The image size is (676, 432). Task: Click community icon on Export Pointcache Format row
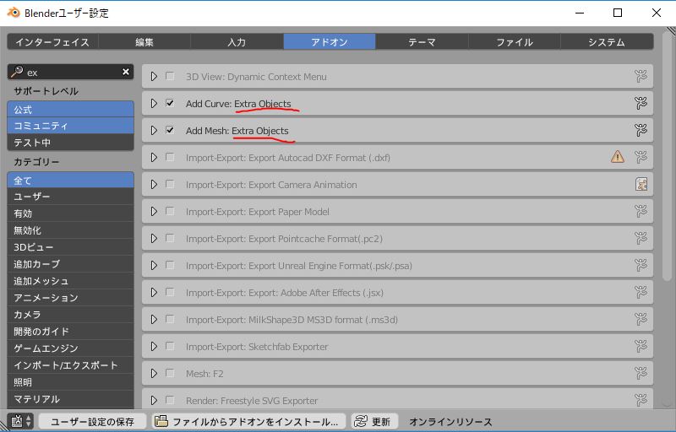pos(641,239)
